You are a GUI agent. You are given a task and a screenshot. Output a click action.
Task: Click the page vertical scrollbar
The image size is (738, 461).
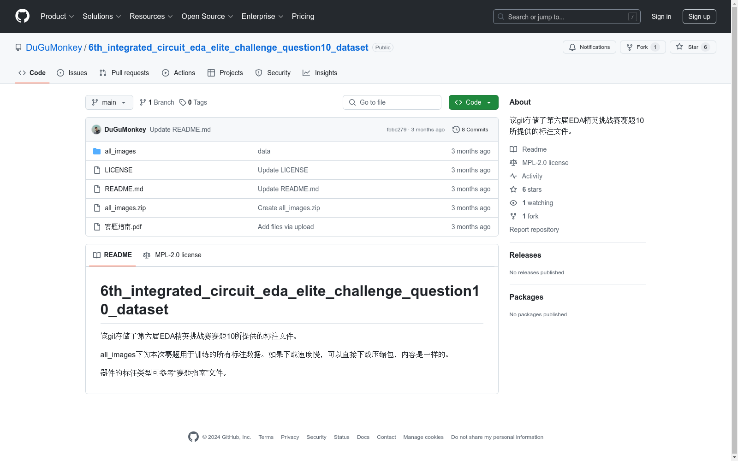(x=734, y=230)
